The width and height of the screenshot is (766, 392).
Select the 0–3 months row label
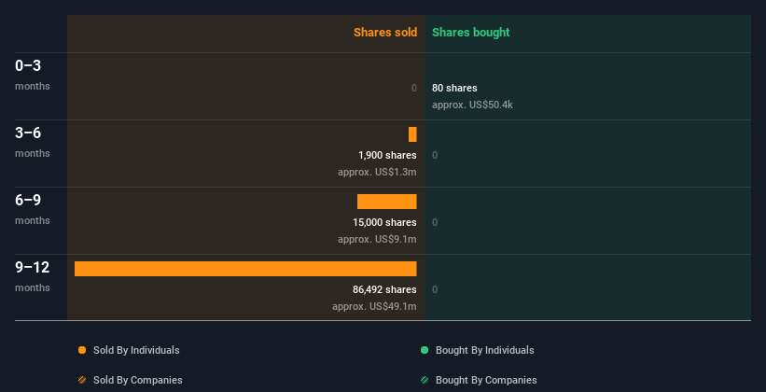click(x=33, y=75)
